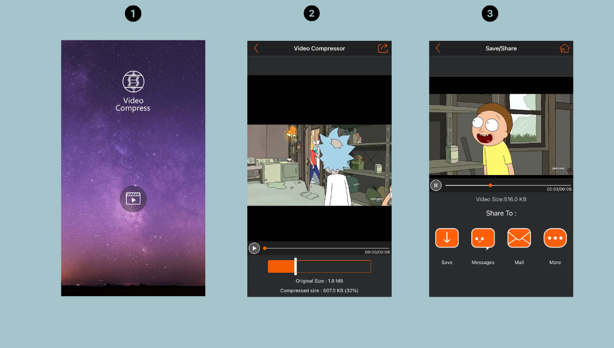Screen dimensions: 614x348
Task: Click the 'Messages' label
Action: (x=483, y=262)
